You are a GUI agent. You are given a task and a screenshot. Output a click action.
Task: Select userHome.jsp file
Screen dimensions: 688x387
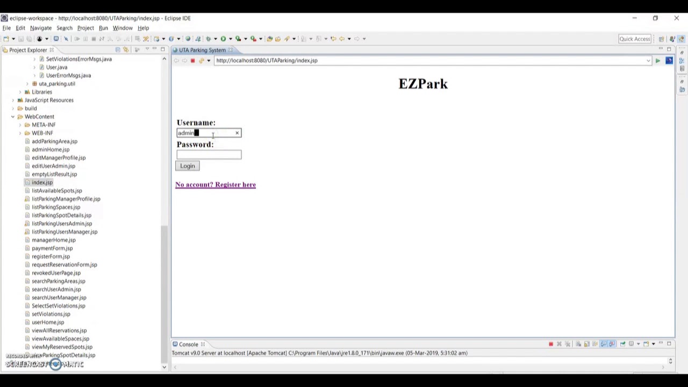48,322
